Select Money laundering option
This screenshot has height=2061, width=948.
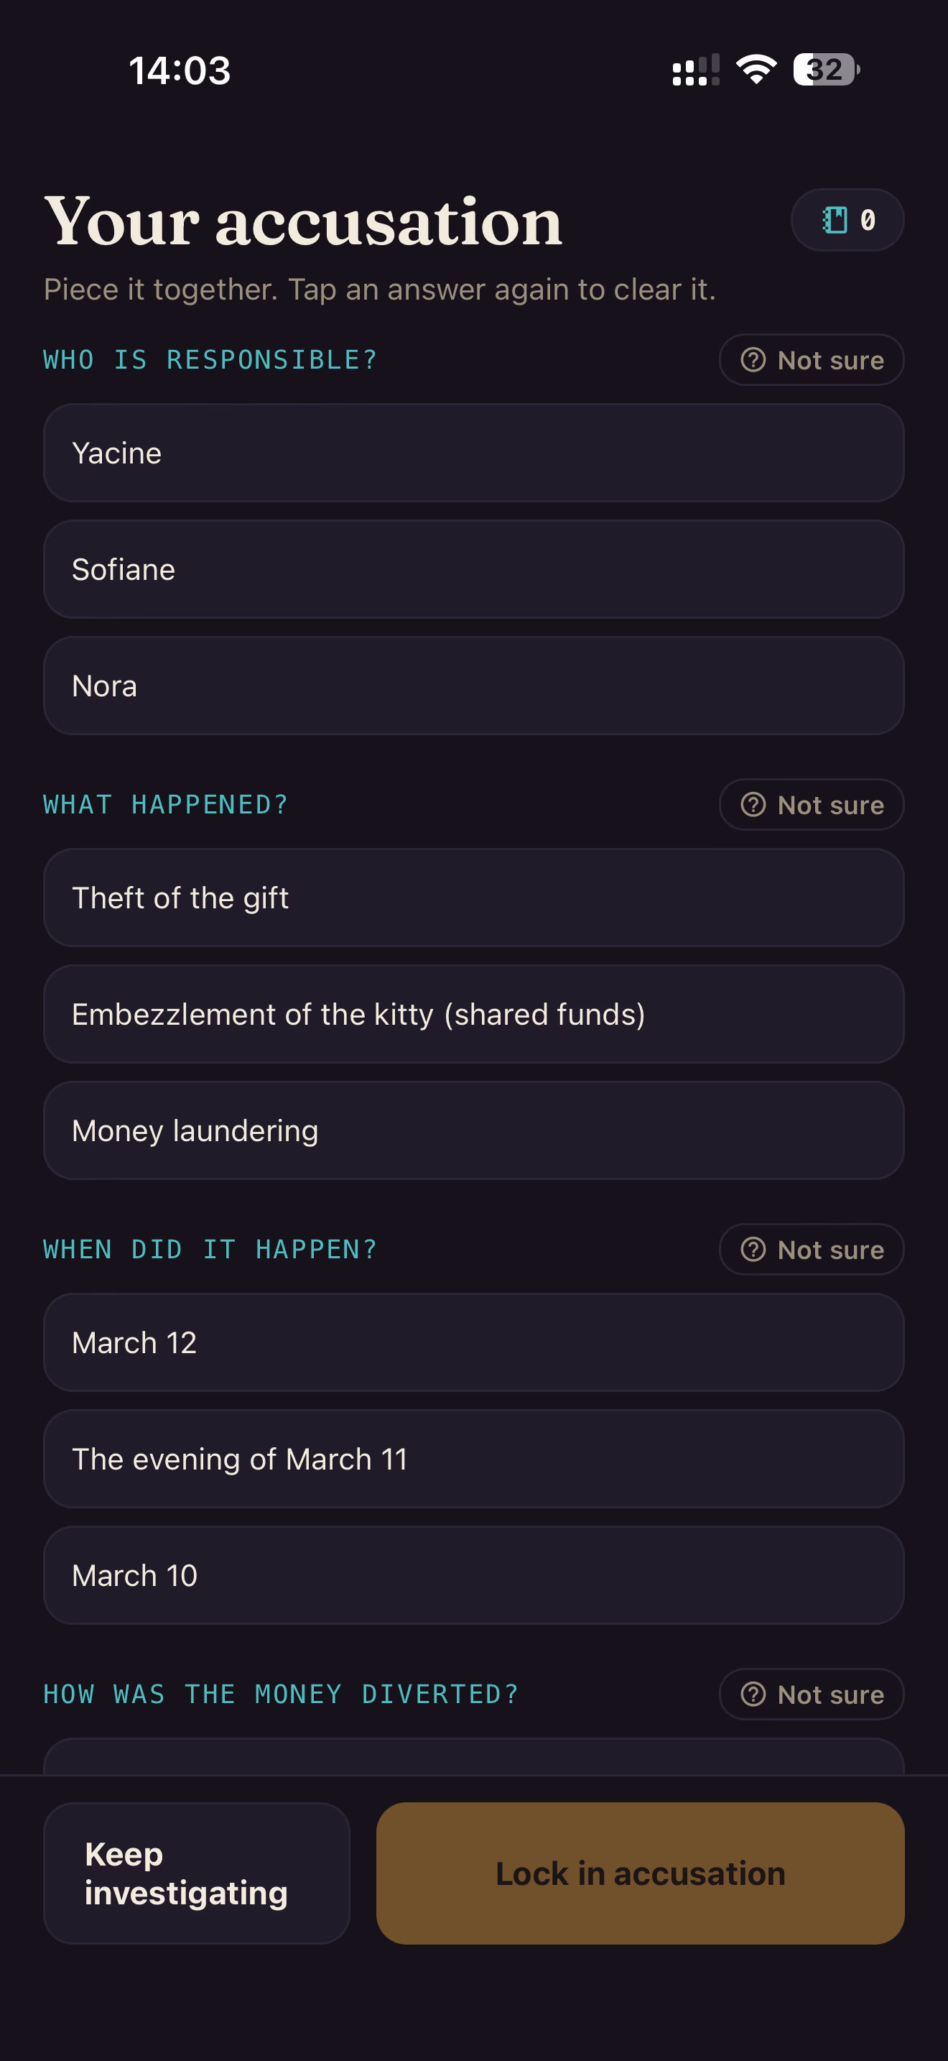click(474, 1130)
